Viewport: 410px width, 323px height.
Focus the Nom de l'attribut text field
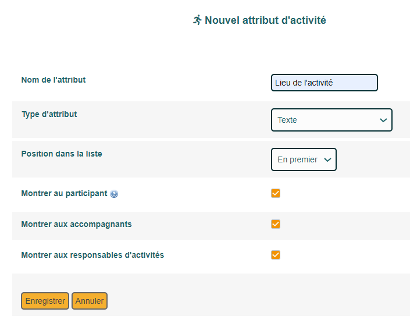tap(325, 83)
